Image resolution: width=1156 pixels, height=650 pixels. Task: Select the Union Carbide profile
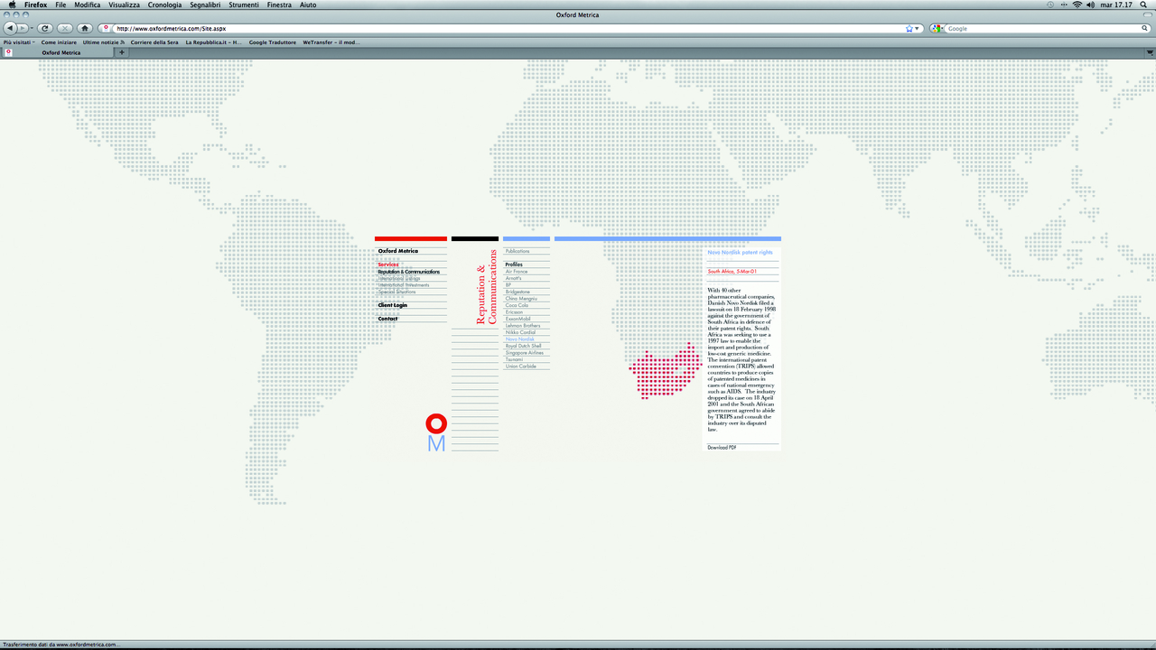point(521,367)
